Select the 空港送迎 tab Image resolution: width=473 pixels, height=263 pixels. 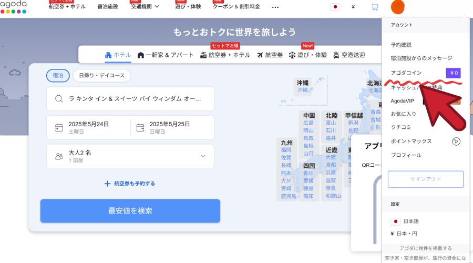click(349, 55)
